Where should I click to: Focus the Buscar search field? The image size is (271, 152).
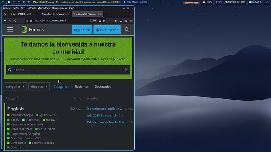pyautogui.click(x=68, y=70)
